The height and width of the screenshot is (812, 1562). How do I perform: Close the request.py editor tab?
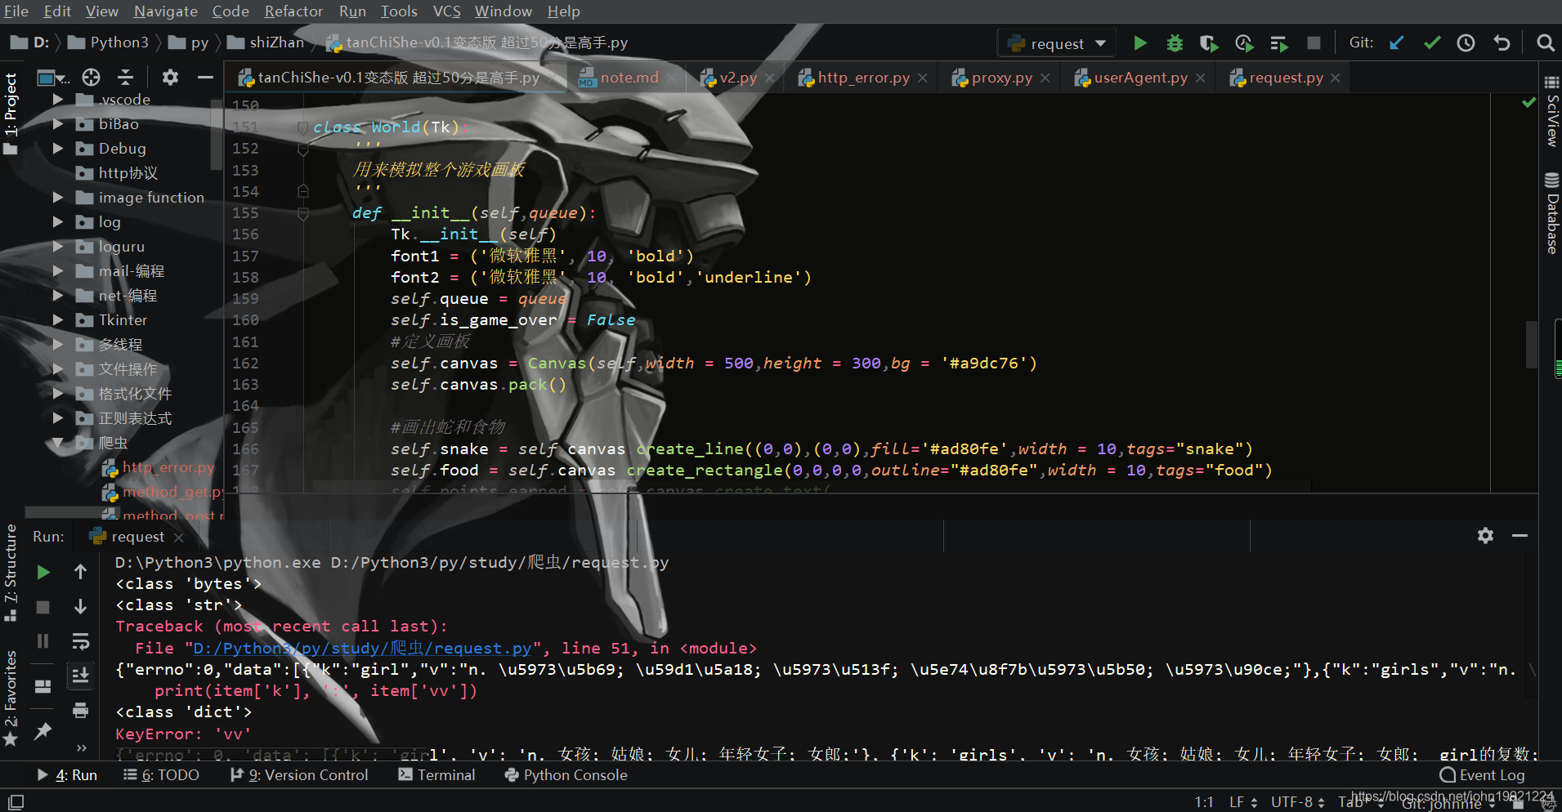pos(1336,78)
